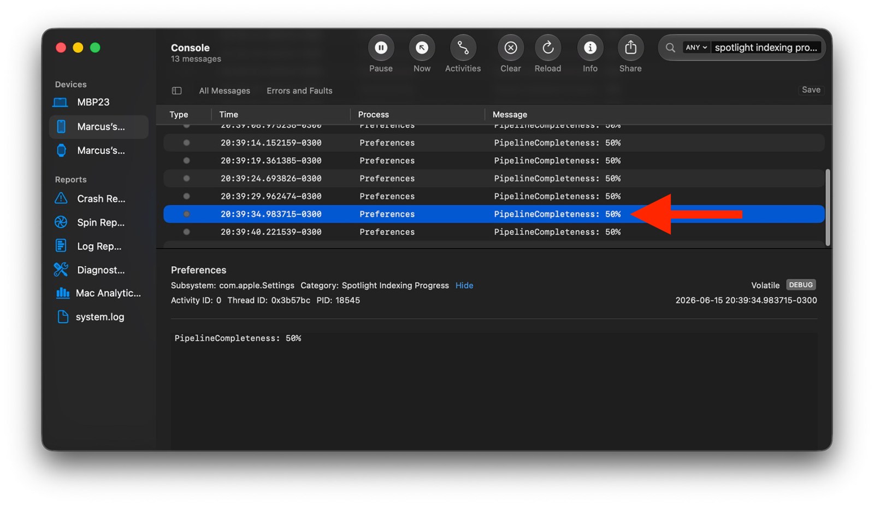This screenshot has width=874, height=506.
Task: Clear the log with Clear icon
Action: [510, 48]
